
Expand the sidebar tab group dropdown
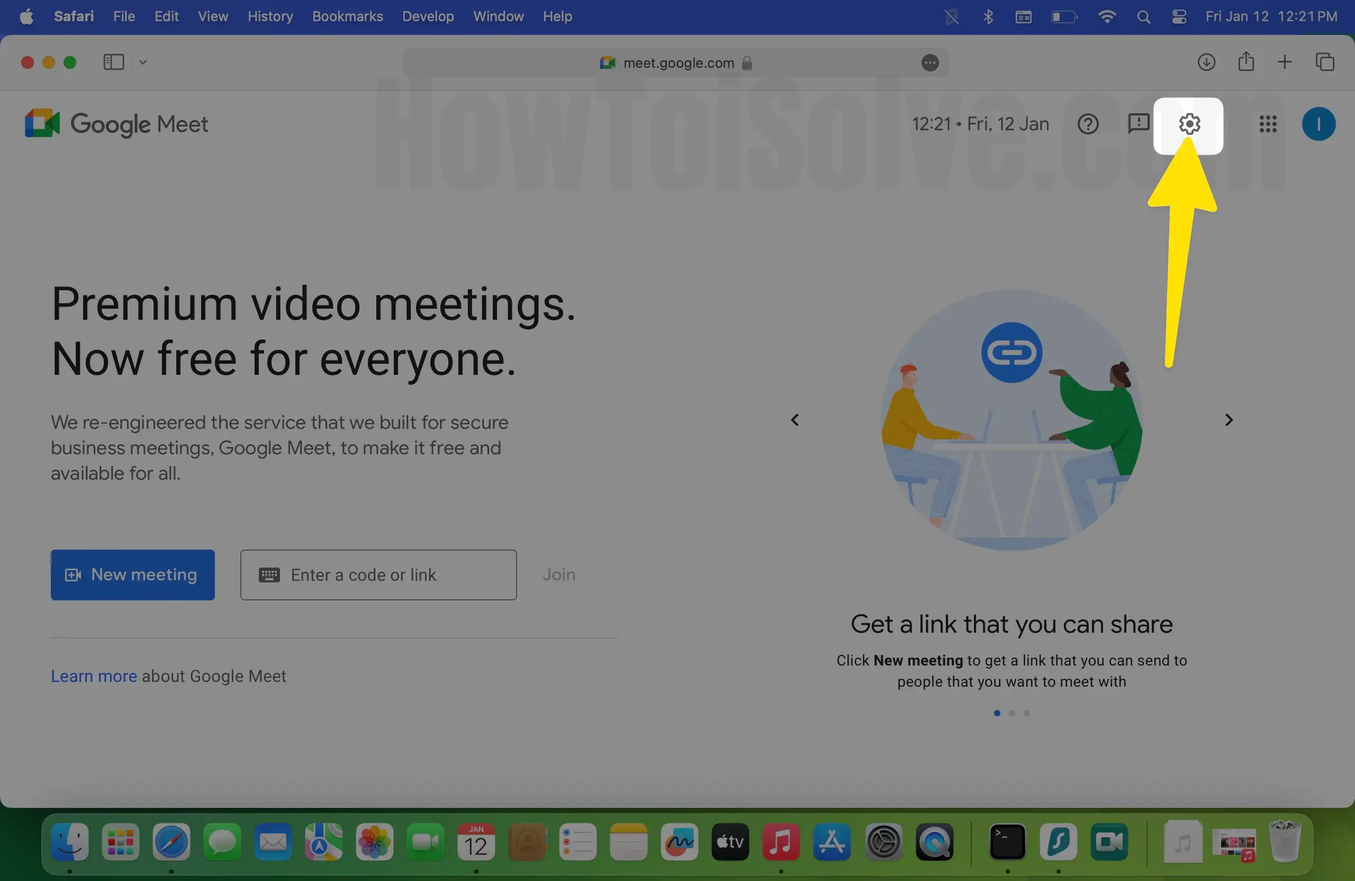(x=143, y=62)
